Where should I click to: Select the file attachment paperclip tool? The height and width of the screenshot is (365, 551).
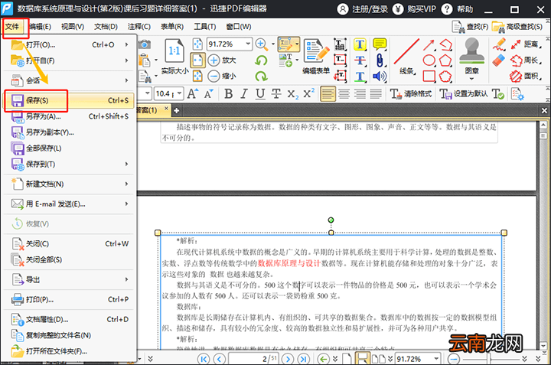click(x=380, y=60)
